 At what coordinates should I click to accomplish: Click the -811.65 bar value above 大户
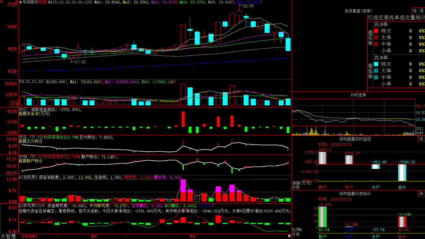point(379,162)
